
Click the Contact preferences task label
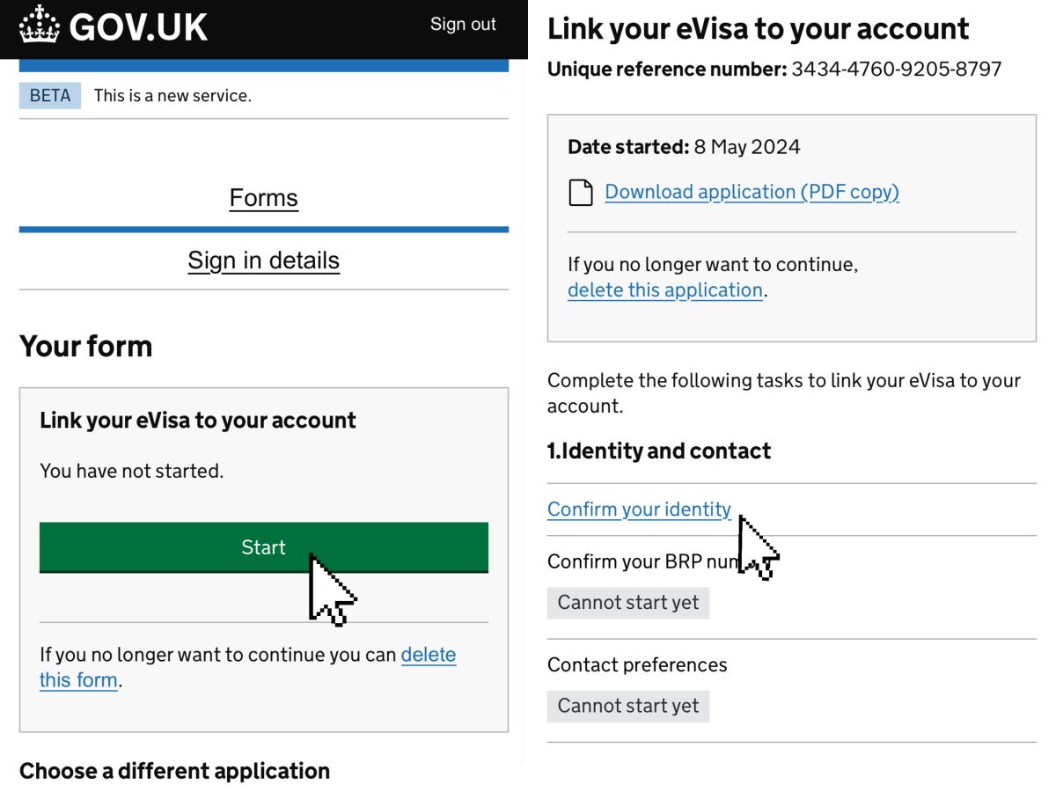click(x=637, y=664)
